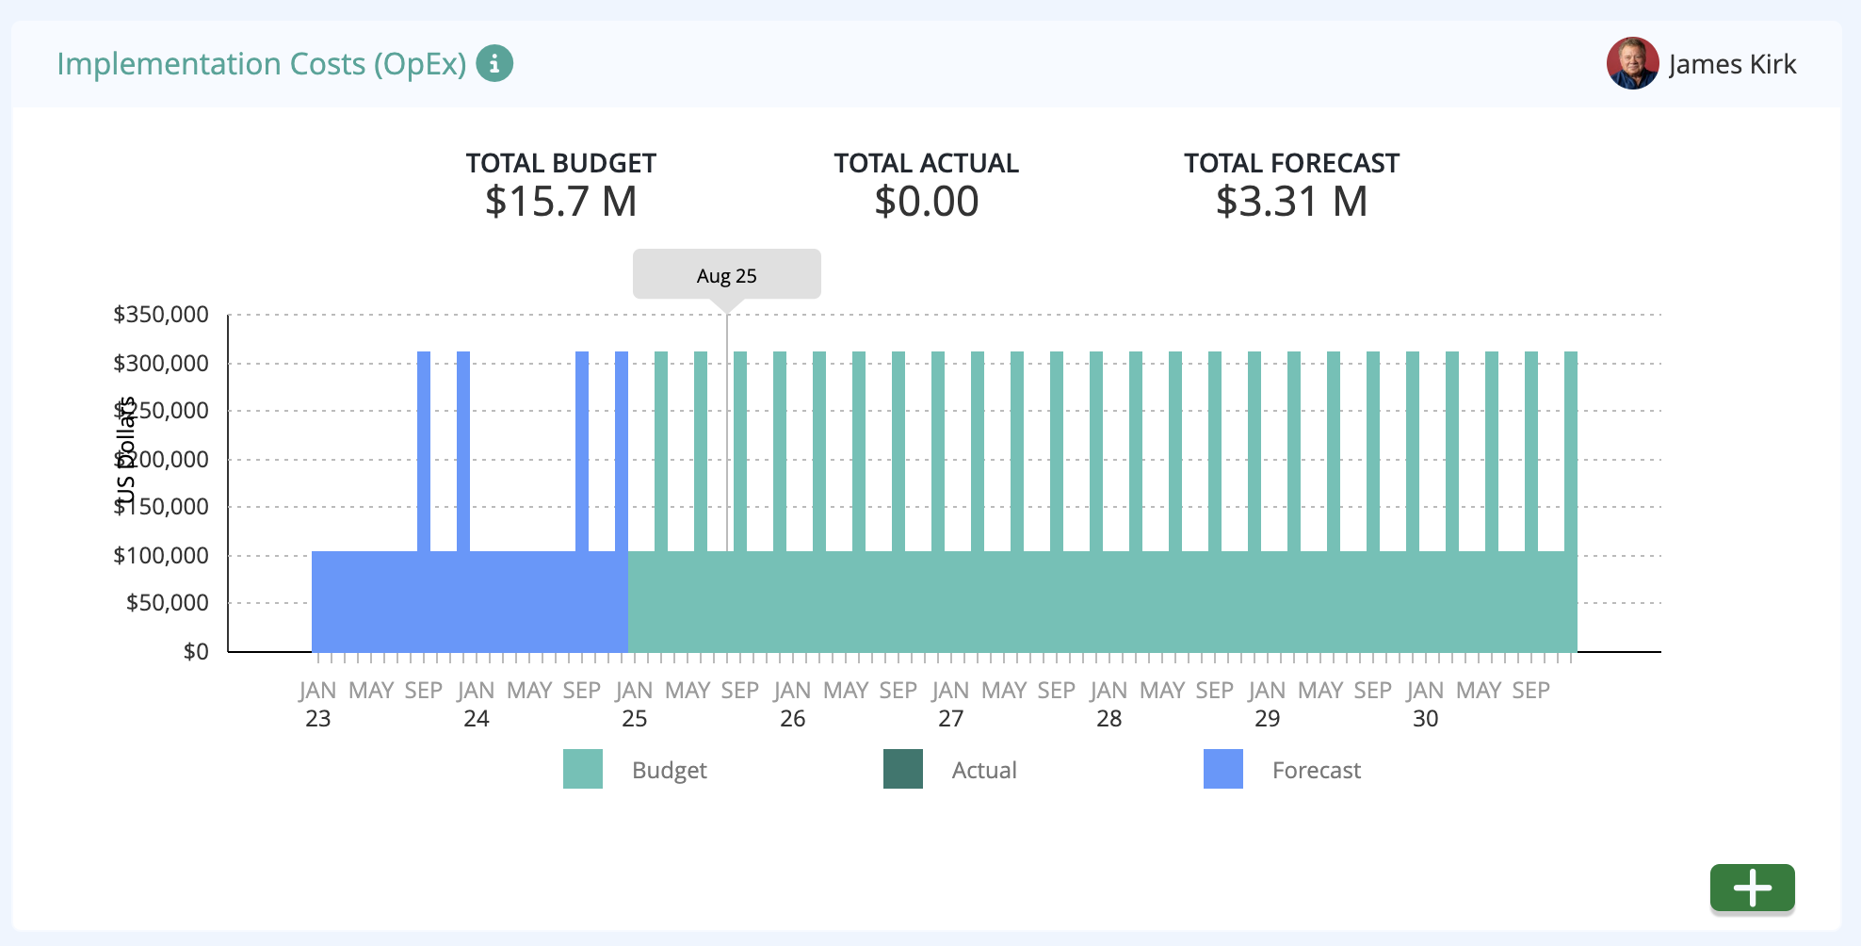The image size is (1861, 946).
Task: Click the Implementation Costs (OpEx) title
Action: click(262, 64)
